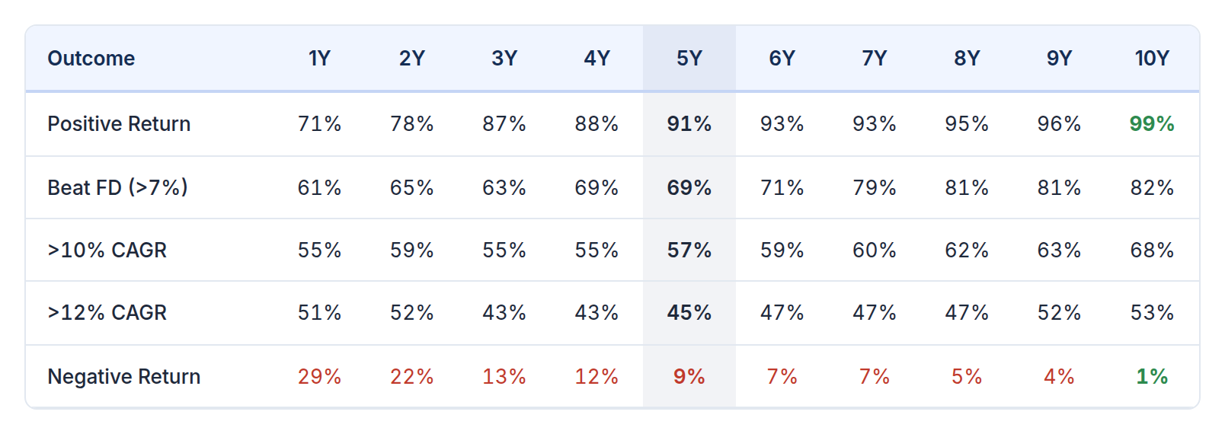Viewport: 1225px width, 434px height.
Task: Select the 68% cell in >10% CAGR row
Action: (x=1151, y=251)
